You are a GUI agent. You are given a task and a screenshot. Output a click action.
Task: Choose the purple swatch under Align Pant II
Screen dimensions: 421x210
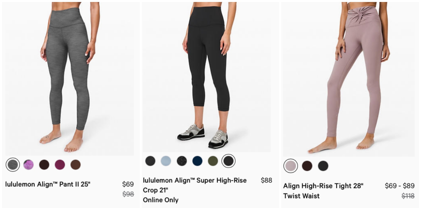[x=29, y=165]
